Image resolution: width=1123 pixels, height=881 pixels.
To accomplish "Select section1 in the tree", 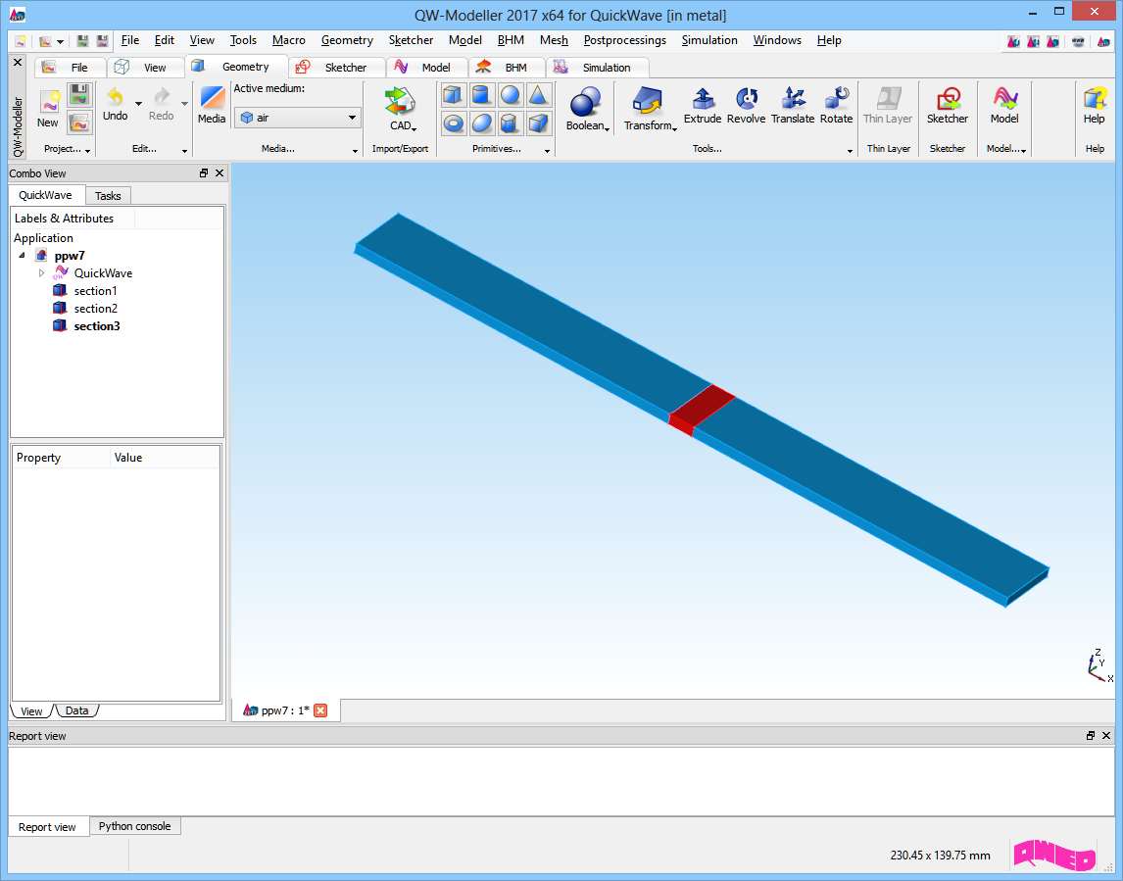I will pyautogui.click(x=95, y=291).
